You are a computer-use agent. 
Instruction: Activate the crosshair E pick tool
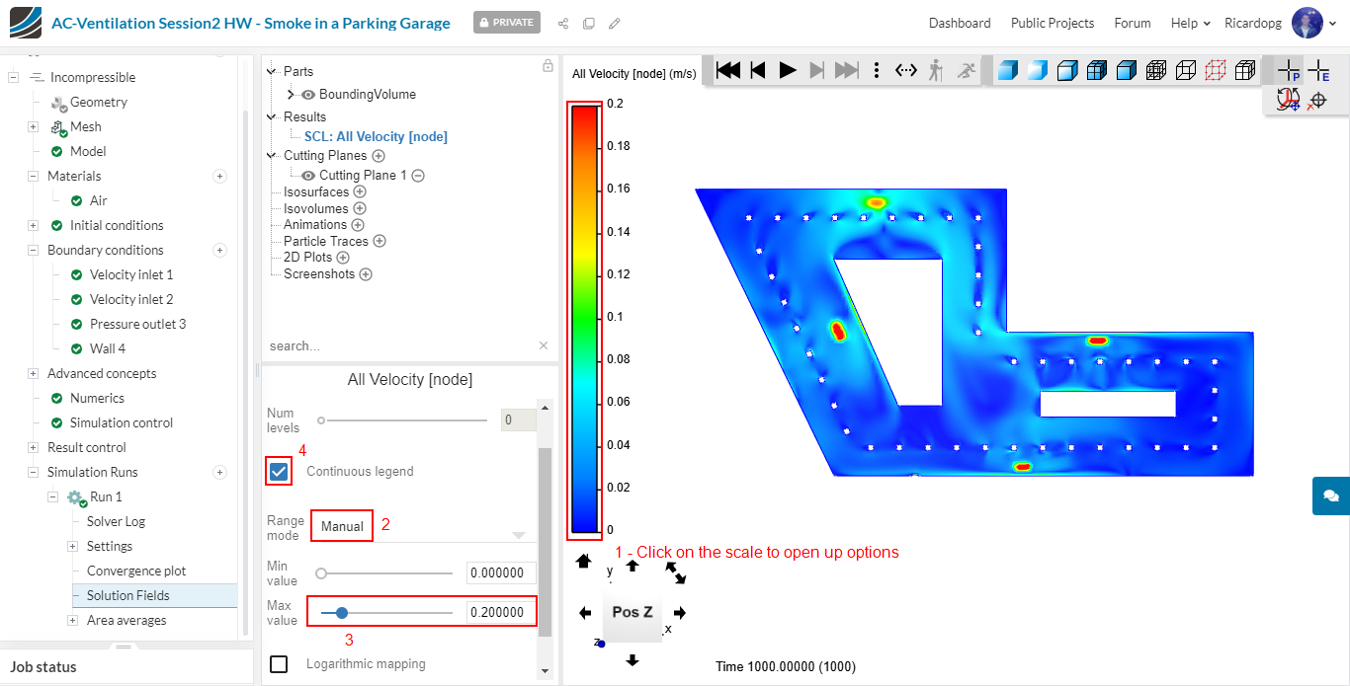click(1318, 71)
